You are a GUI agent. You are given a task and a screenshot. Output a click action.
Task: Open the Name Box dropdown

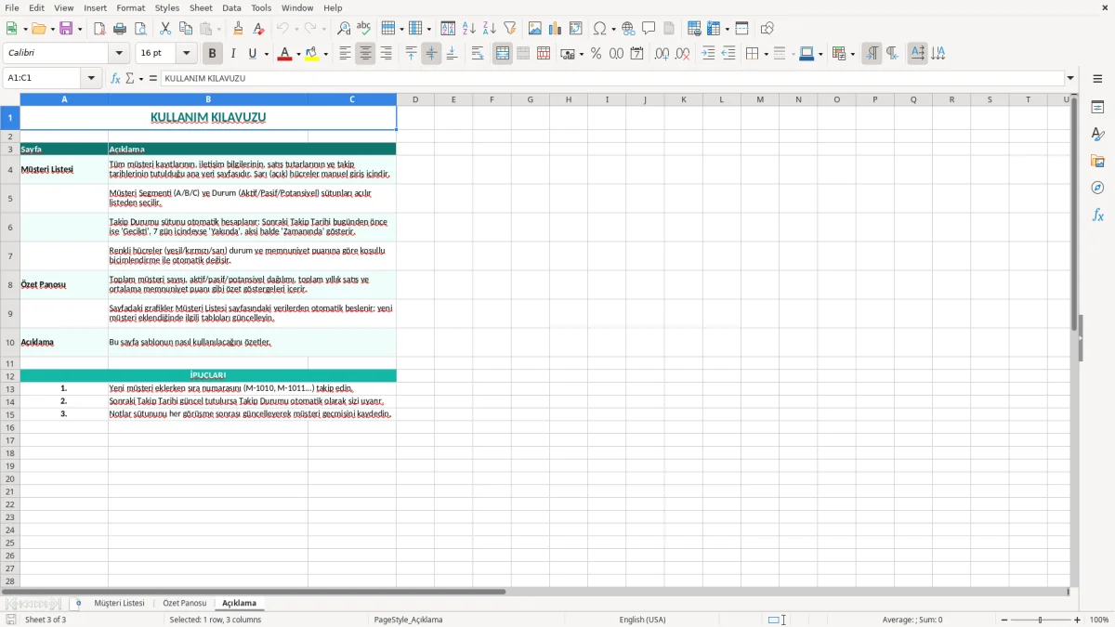click(91, 79)
